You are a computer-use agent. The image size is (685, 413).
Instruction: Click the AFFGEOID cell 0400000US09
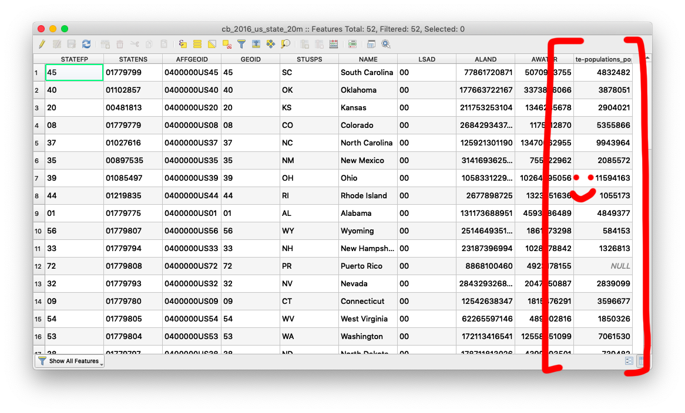coord(192,301)
